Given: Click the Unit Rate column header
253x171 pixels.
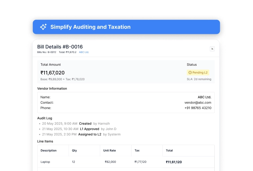Looking at the screenshot, I should click(x=110, y=150).
